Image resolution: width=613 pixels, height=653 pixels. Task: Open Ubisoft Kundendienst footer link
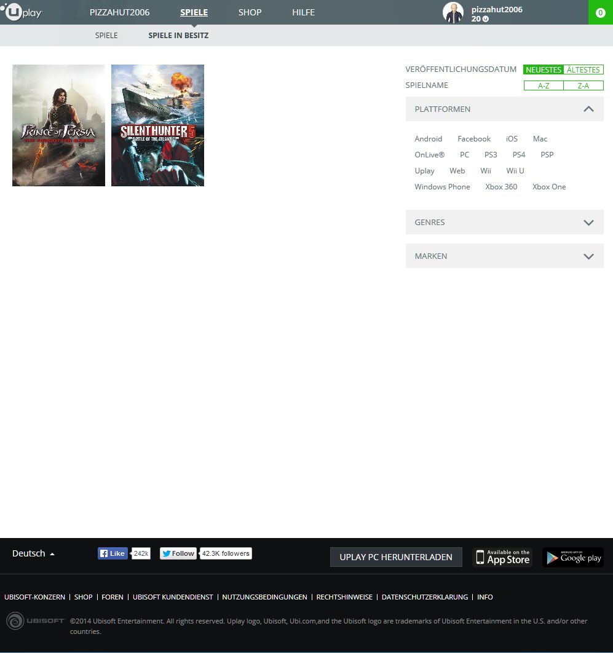tap(173, 597)
